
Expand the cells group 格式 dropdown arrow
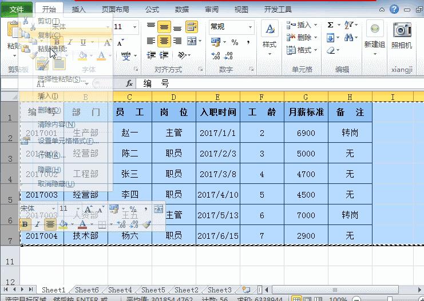tap(315, 50)
